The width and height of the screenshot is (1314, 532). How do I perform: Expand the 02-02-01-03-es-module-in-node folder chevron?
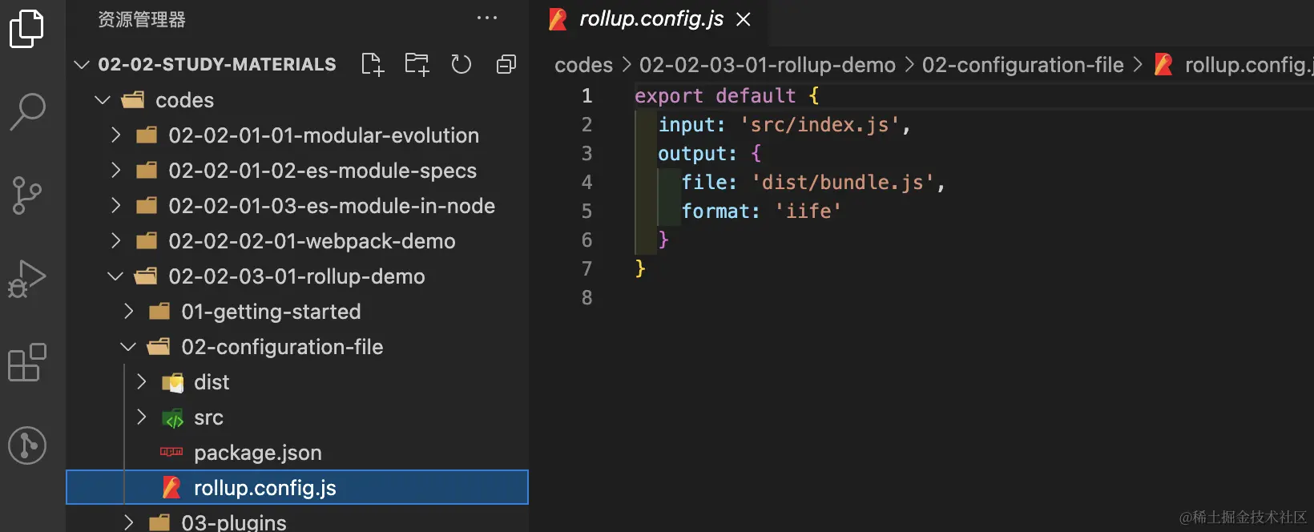[x=116, y=205]
